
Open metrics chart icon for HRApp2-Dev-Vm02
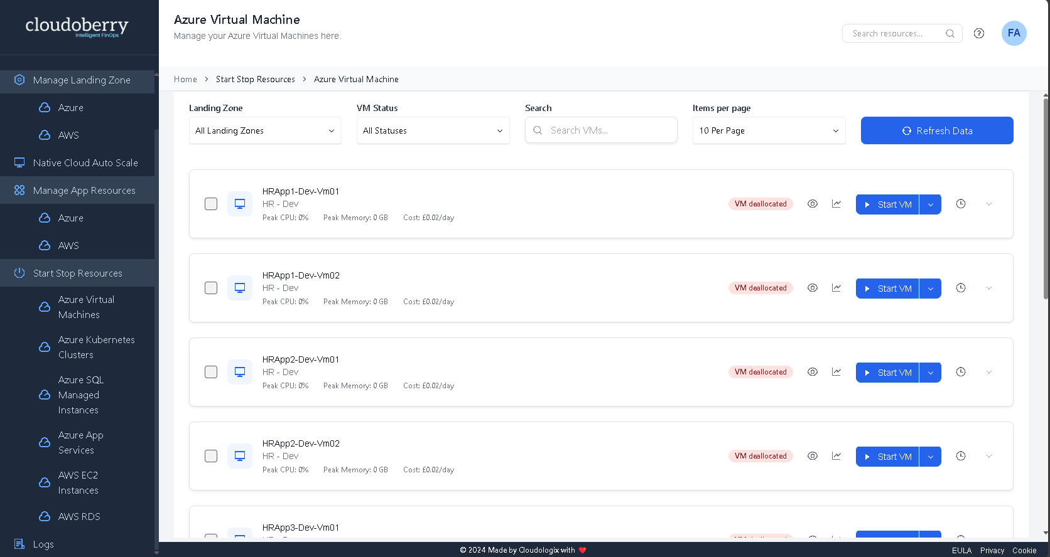click(836, 456)
